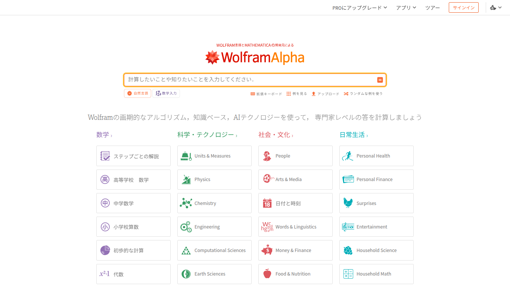Click ランダムな例を使う link
This screenshot has height=286, width=510.
(x=363, y=94)
